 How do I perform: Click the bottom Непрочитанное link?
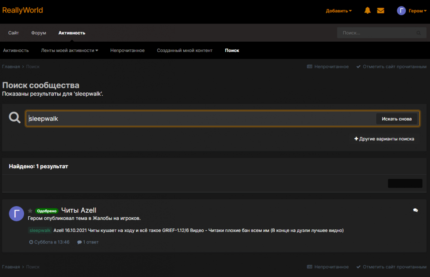(328, 267)
